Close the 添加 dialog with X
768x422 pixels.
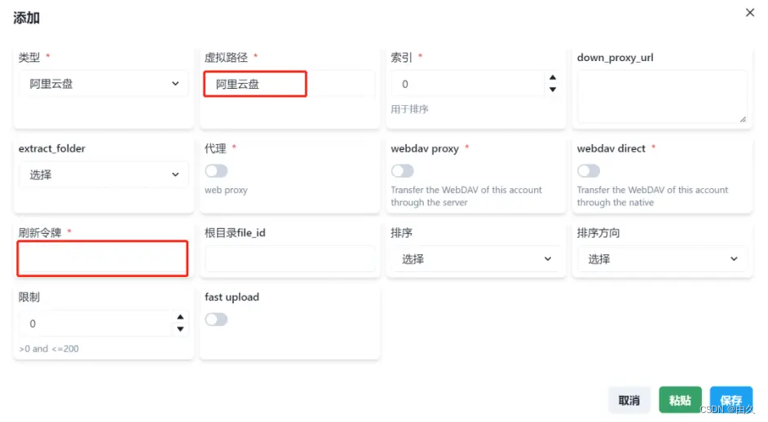pyautogui.click(x=750, y=12)
